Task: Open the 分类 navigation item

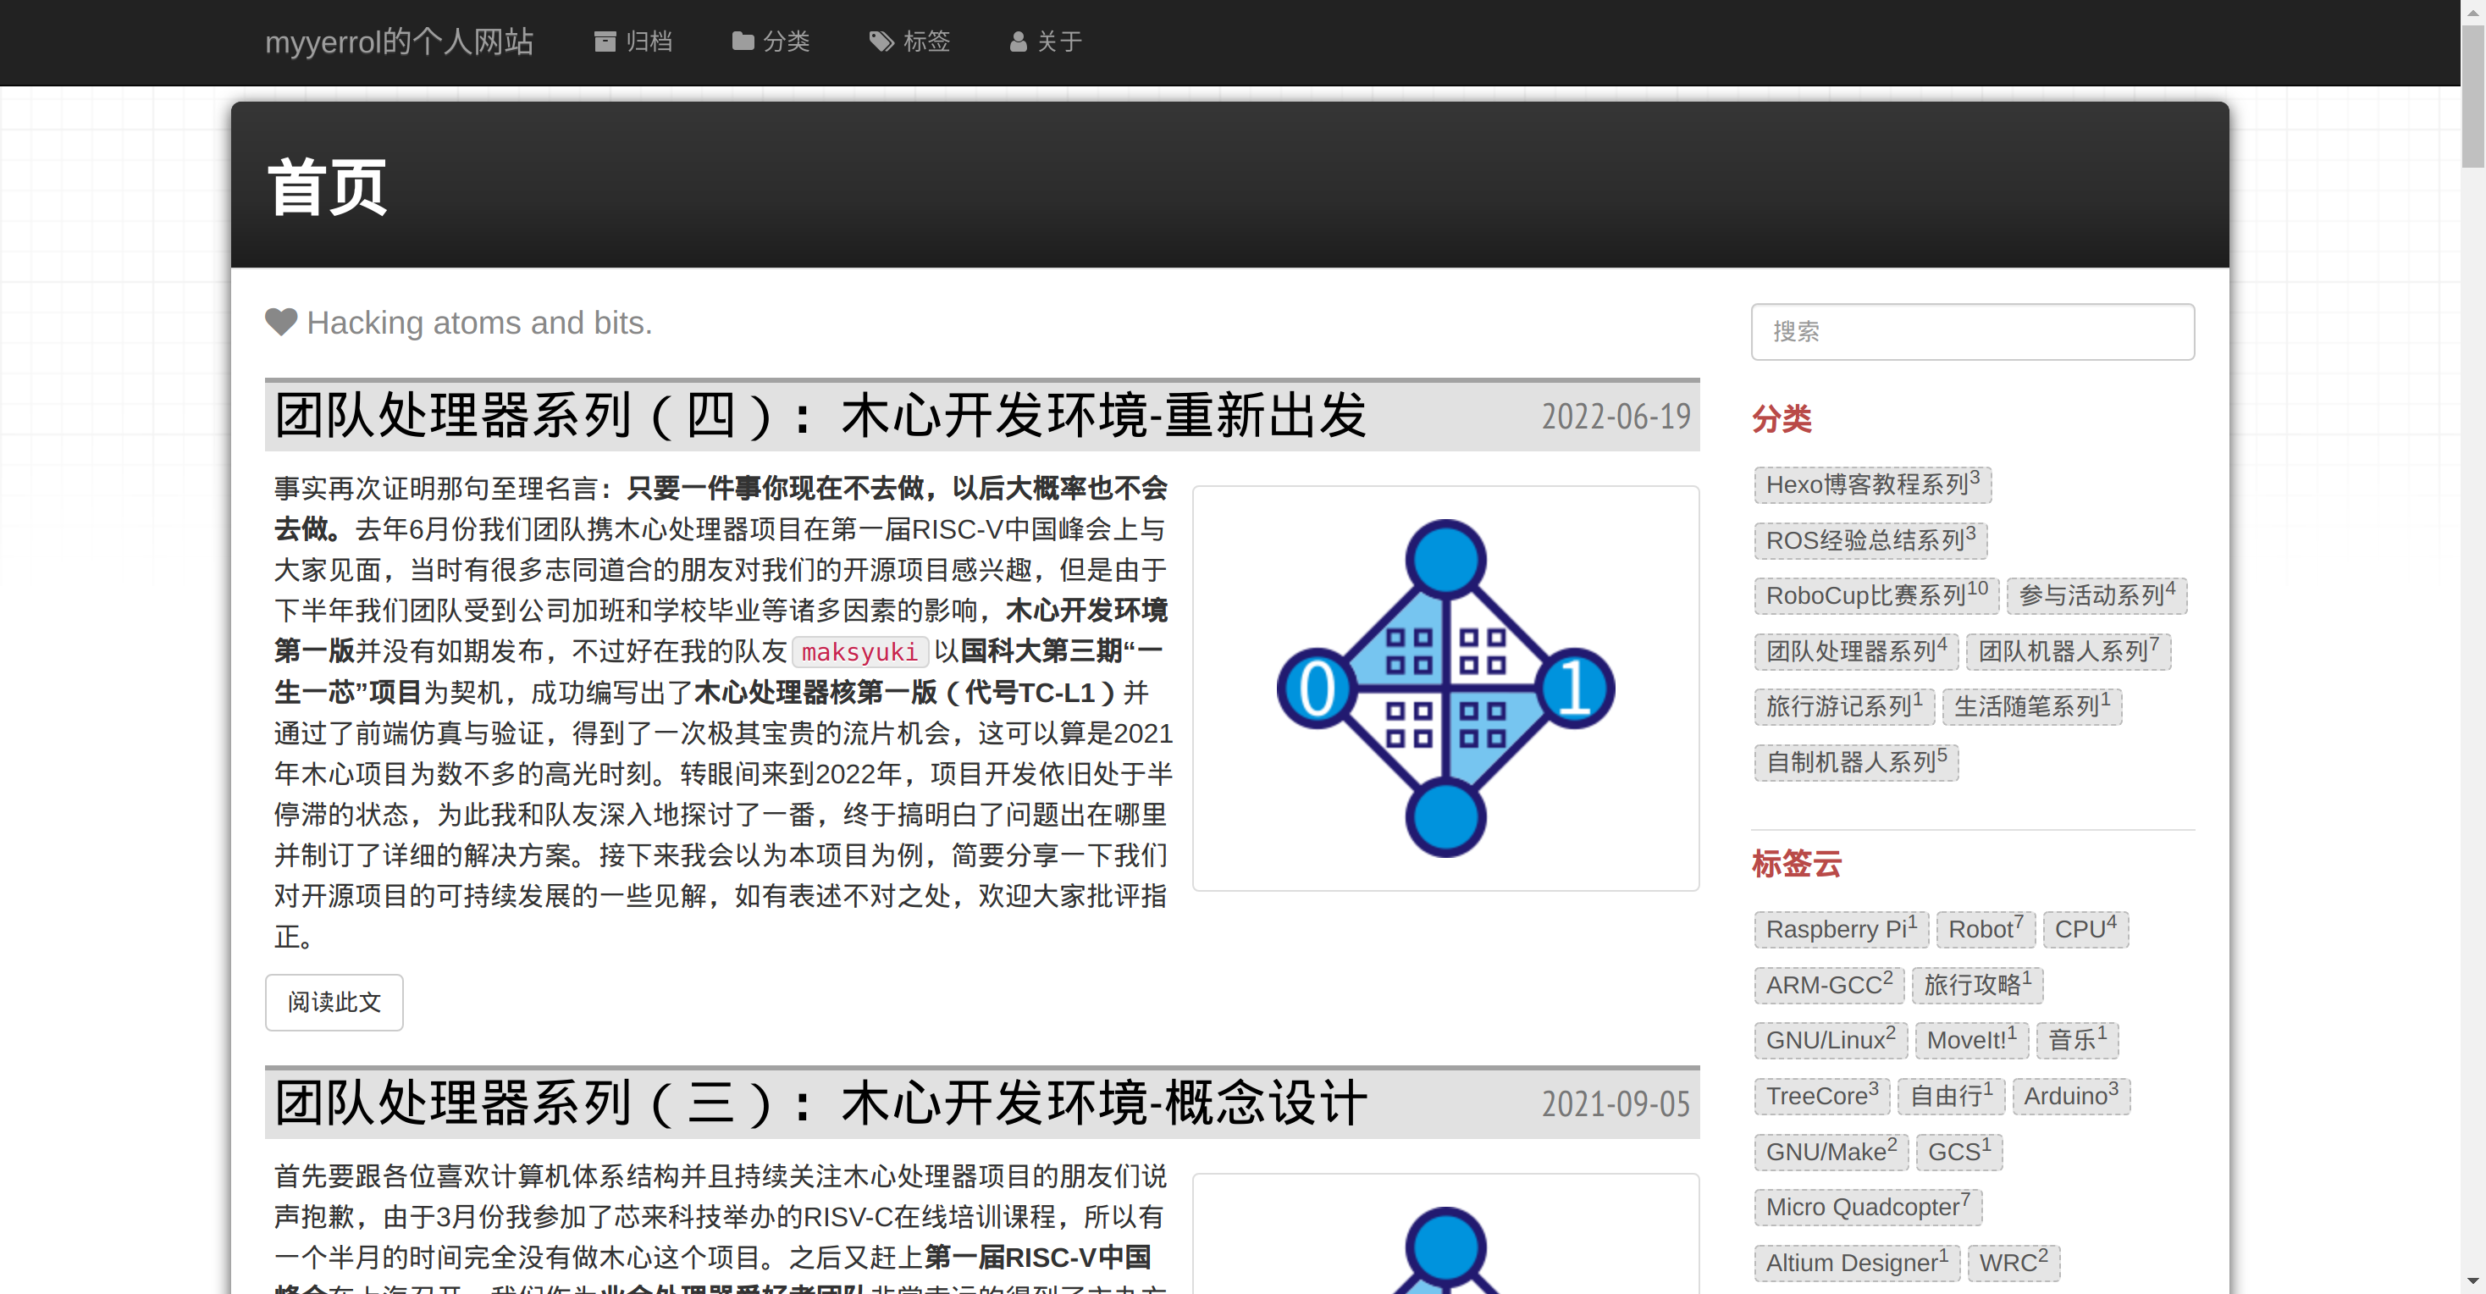Action: (771, 41)
